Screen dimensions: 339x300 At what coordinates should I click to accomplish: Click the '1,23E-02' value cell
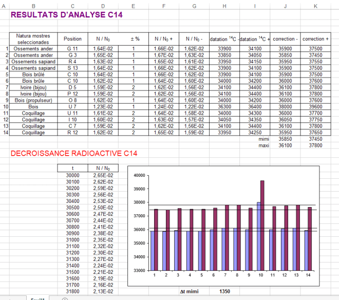tap(103, 107)
